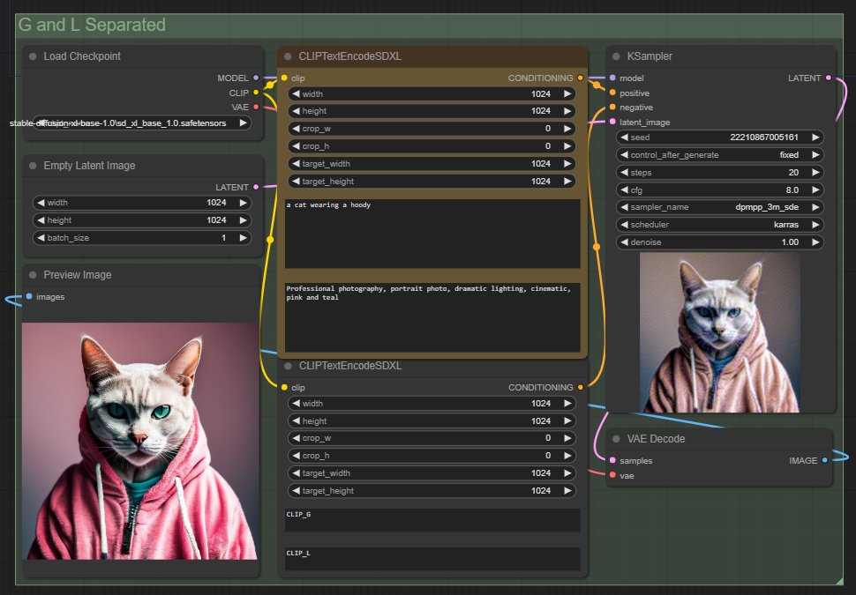Open the sd_xl_base_1.0.safetensors checkpoint selector
The width and height of the screenshot is (856, 595).
click(142, 123)
